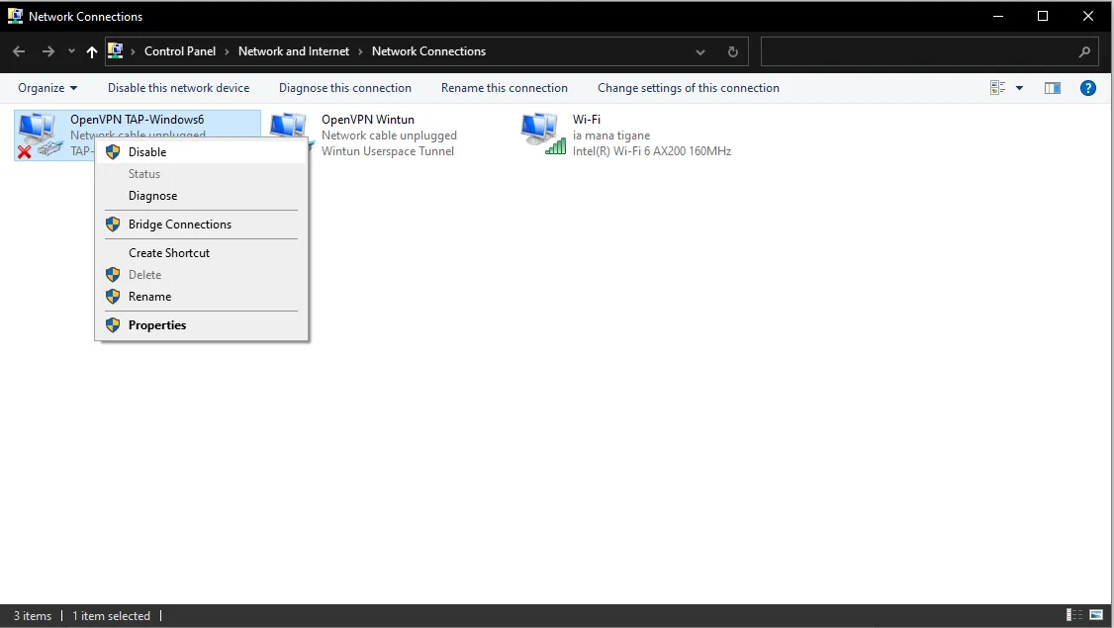Viewport: 1114px width, 628px height.
Task: Choose Diagnose in the context menu
Action: pyautogui.click(x=202, y=196)
